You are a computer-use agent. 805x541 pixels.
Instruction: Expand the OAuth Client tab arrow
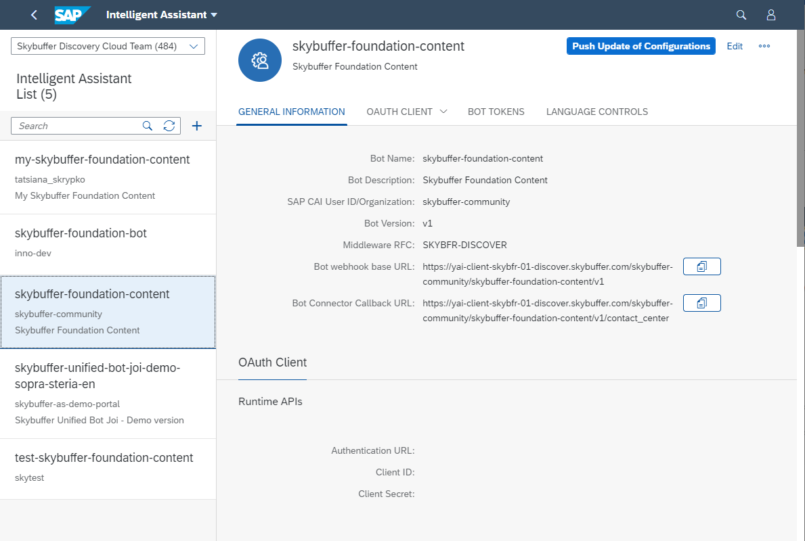click(x=443, y=112)
